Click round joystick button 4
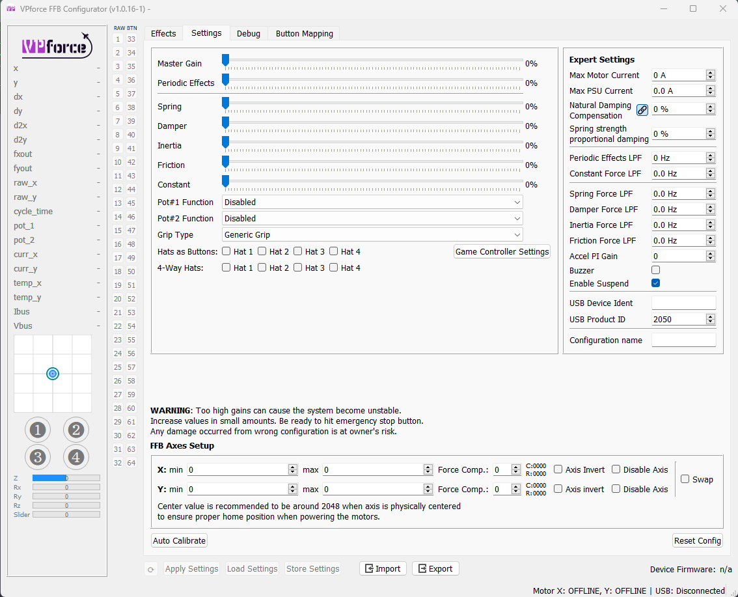Viewport: 738px width, 597px height. coord(75,456)
